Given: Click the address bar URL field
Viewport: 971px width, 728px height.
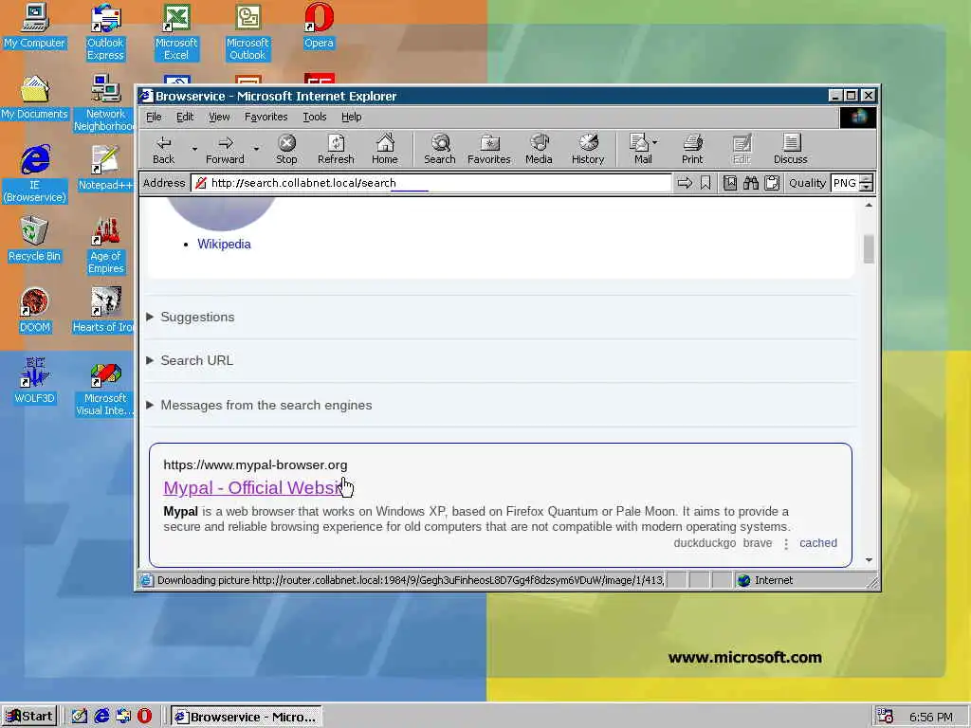Looking at the screenshot, I should [431, 183].
